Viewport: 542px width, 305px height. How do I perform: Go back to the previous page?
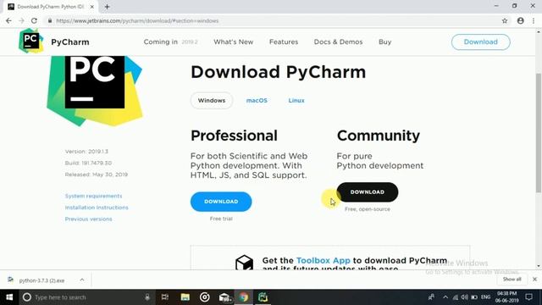(x=8, y=20)
